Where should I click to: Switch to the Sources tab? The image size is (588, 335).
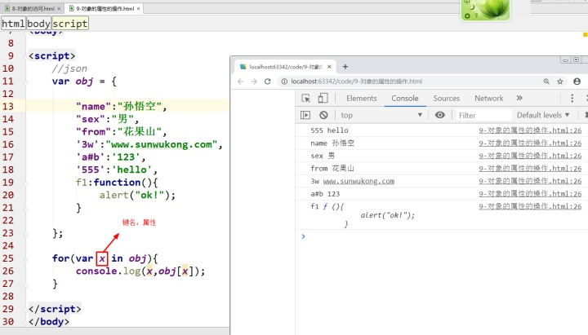(x=446, y=98)
